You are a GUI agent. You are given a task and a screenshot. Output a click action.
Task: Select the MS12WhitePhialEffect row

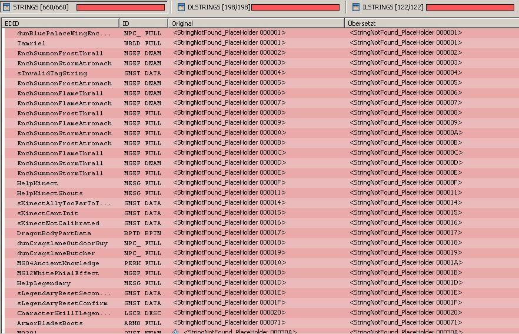pyautogui.click(x=261, y=273)
